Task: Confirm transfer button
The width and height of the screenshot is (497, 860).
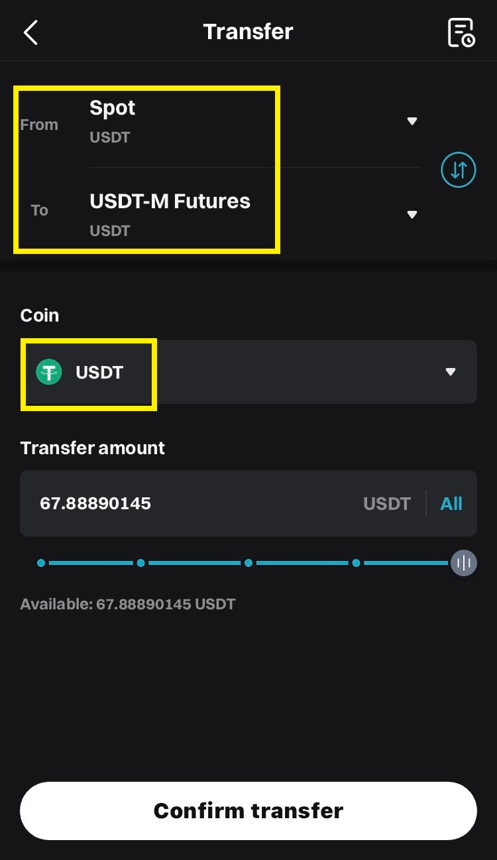Action: coord(248,811)
